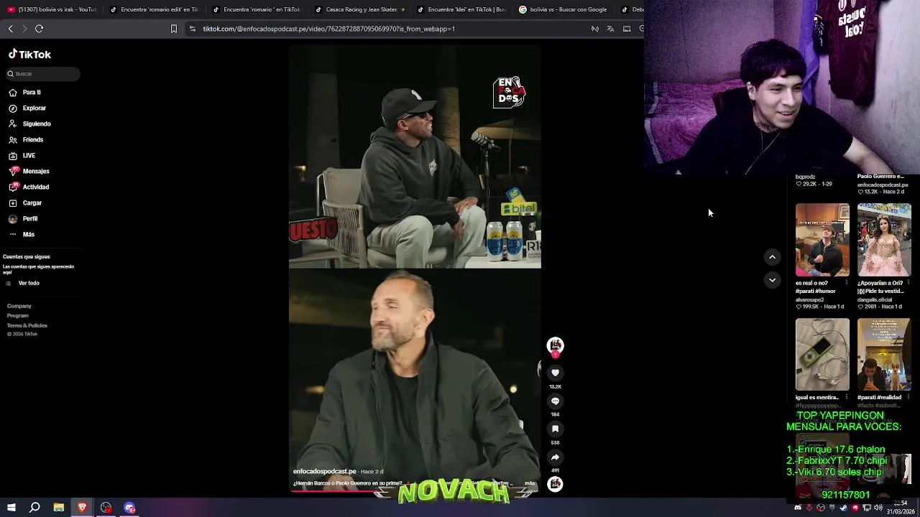Click 'igual es mentira...' caption
The image size is (920, 517).
817,397
